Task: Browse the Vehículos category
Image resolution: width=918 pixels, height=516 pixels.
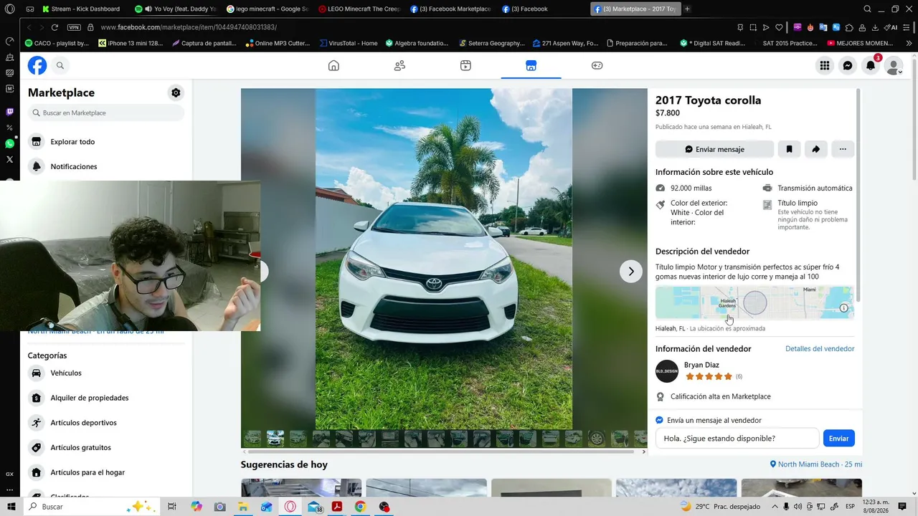Action: [106, 373]
